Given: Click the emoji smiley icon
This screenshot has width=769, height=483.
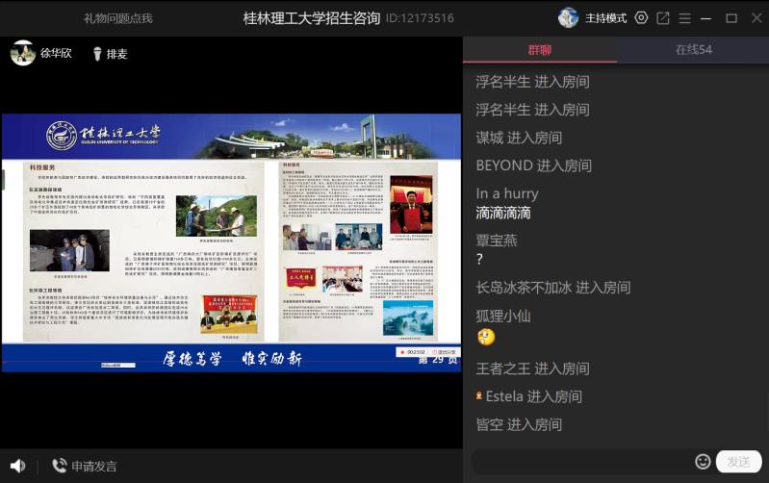Looking at the screenshot, I should click(x=703, y=462).
